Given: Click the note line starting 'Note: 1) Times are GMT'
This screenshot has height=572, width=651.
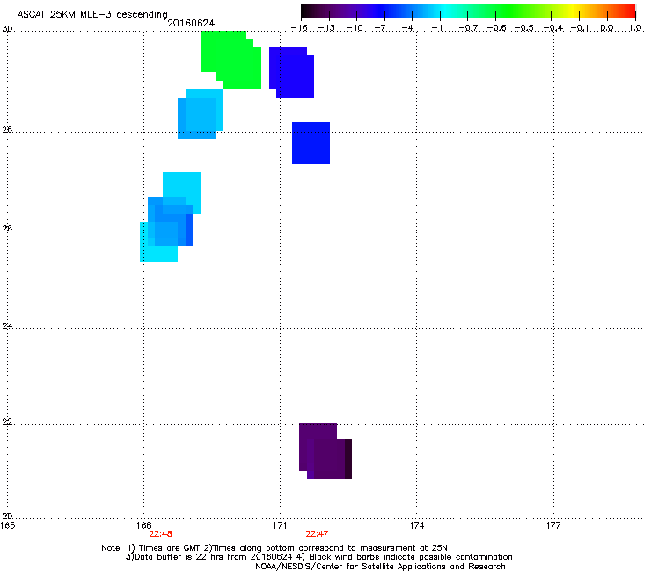Looking at the screenshot, I should (x=274, y=548).
